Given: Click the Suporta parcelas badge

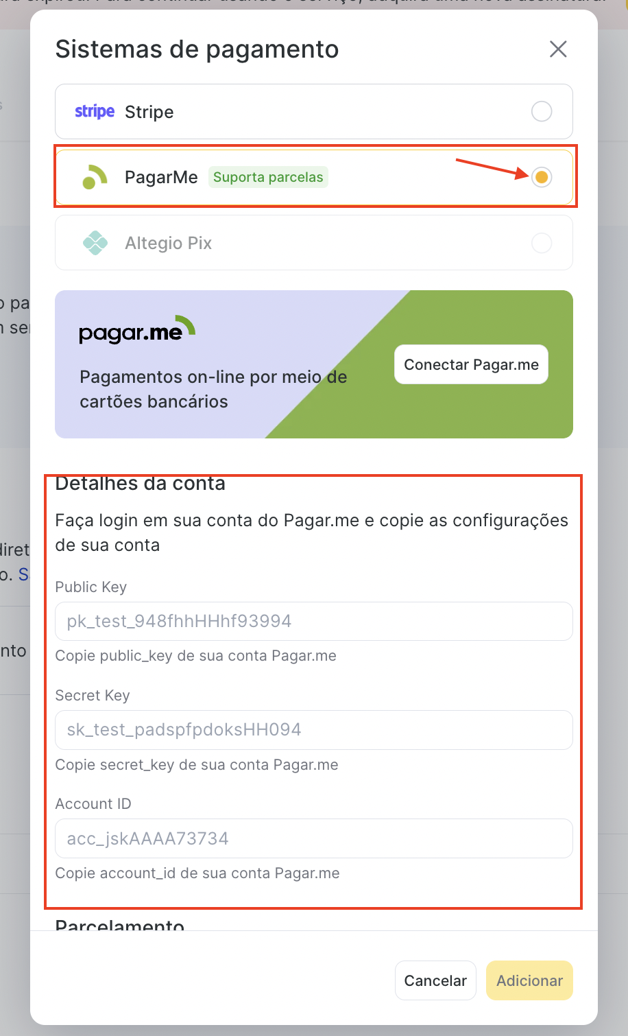Looking at the screenshot, I should pyautogui.click(x=268, y=177).
